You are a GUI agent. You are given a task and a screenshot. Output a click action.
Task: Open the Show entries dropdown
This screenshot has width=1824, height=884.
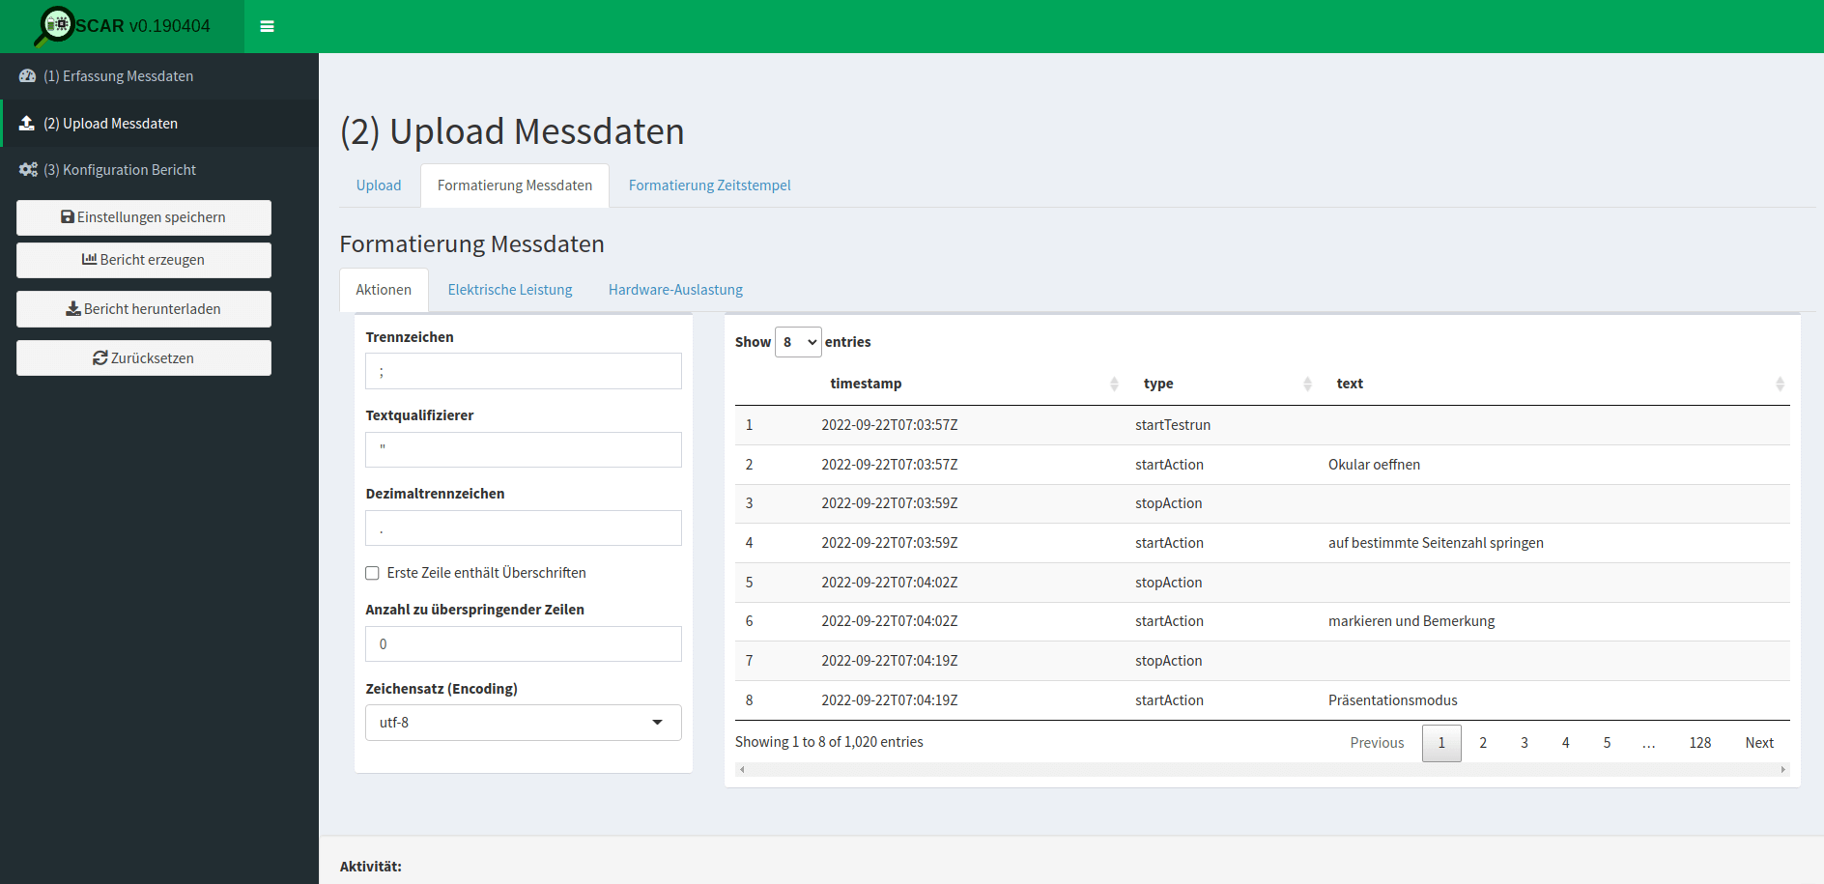click(x=798, y=341)
